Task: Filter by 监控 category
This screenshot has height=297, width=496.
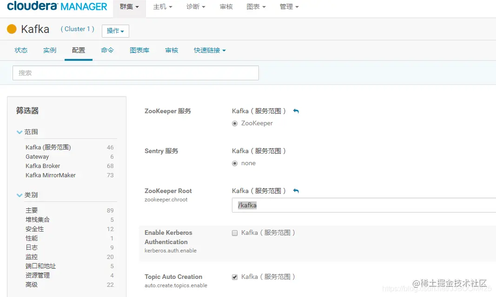Action: (x=32, y=257)
